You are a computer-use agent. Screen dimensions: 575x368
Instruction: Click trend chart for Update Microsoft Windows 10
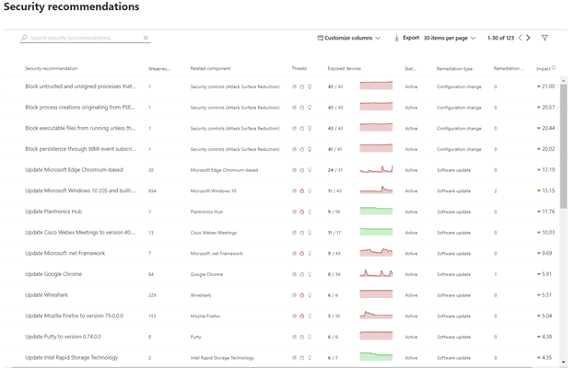376,190
